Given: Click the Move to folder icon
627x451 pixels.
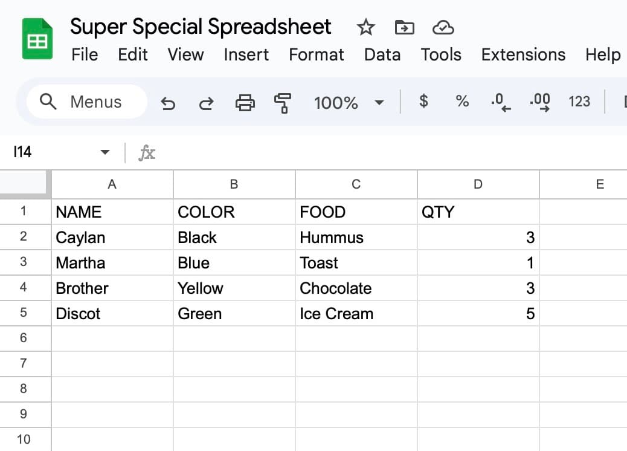Looking at the screenshot, I should click(x=404, y=27).
